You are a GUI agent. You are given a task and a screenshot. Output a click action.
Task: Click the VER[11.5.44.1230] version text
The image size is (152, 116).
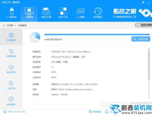pyautogui.click(x=16, y=112)
